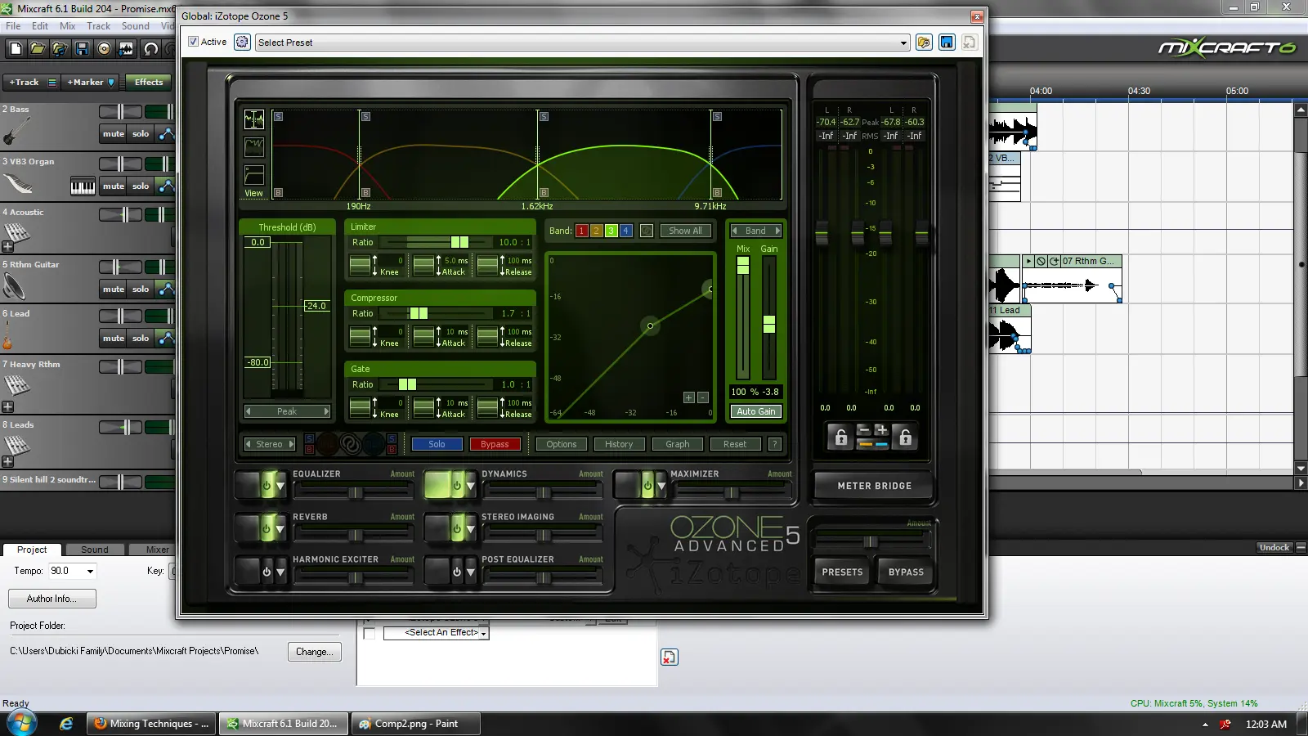Click the undo arrow icon in Mixcraft toolbar
Viewport: 1308px width, 736px height.
pyautogui.click(x=150, y=49)
